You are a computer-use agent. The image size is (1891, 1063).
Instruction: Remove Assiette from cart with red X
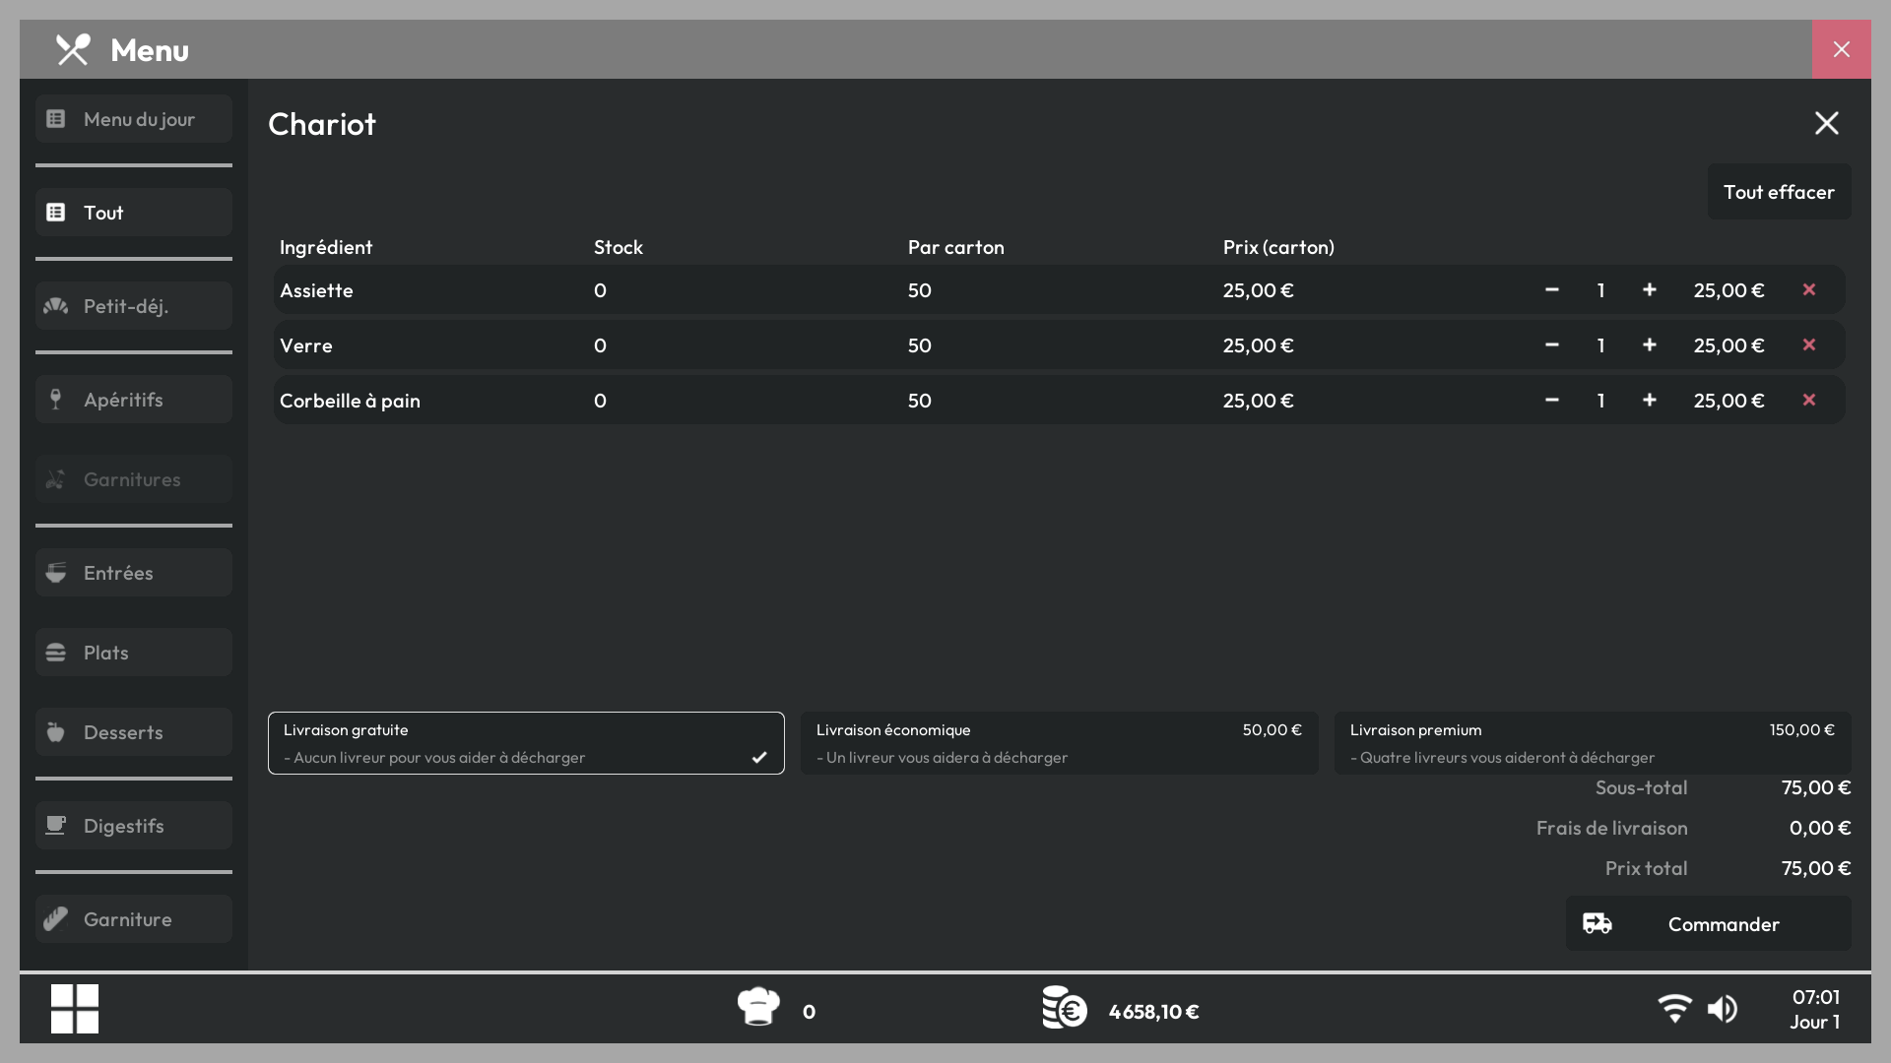[1809, 289]
